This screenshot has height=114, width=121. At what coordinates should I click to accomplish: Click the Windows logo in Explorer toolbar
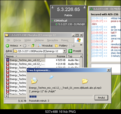(79, 40)
